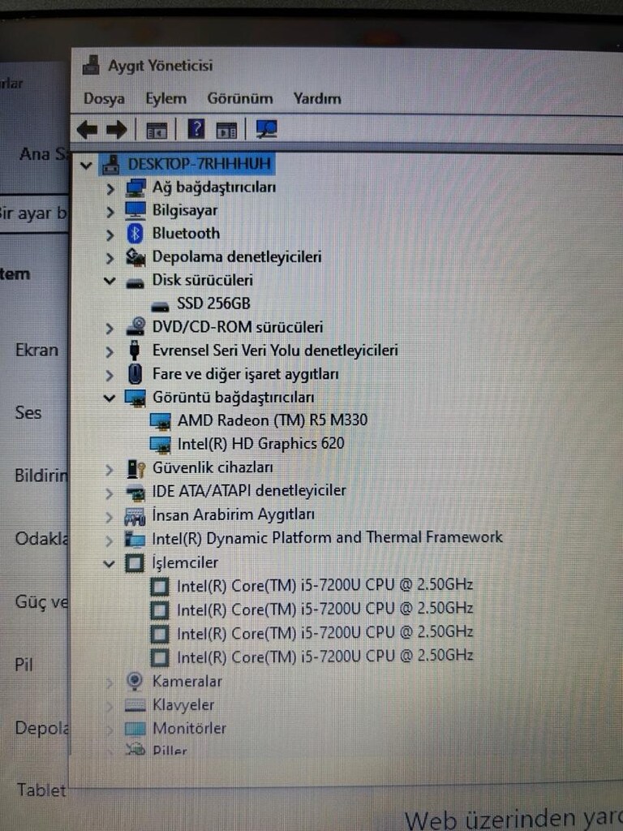Click the processor chip icon beside İşlemciler
This screenshot has width=623, height=831.
pos(134,563)
